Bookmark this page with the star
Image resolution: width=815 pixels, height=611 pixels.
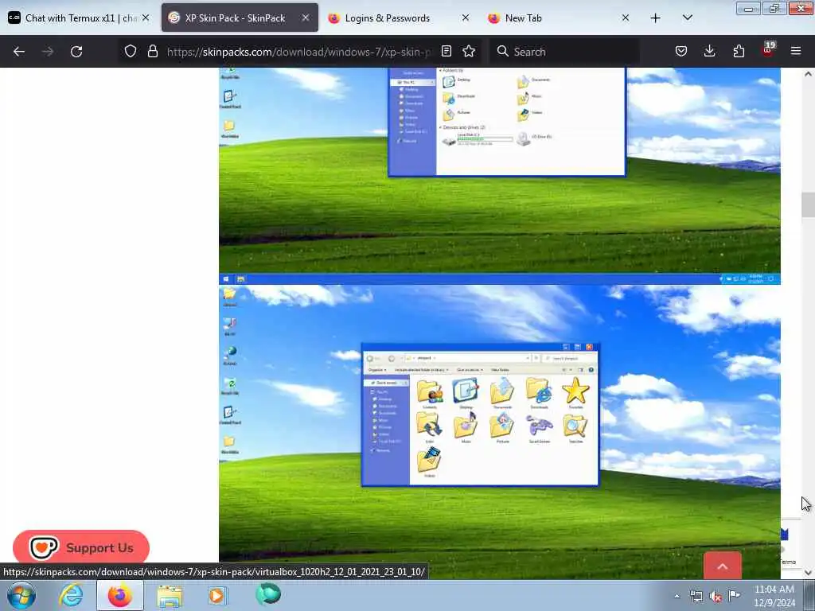(x=469, y=51)
